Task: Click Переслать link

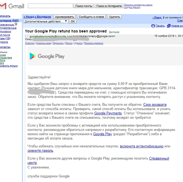Action: pyautogui.click(x=58, y=43)
